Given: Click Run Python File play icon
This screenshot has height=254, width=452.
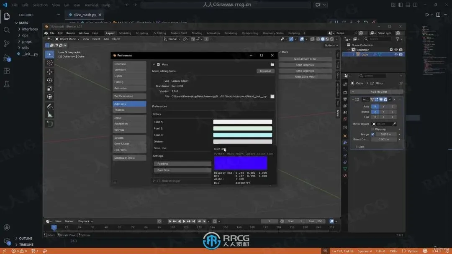Looking at the screenshot, I should tap(427, 15).
